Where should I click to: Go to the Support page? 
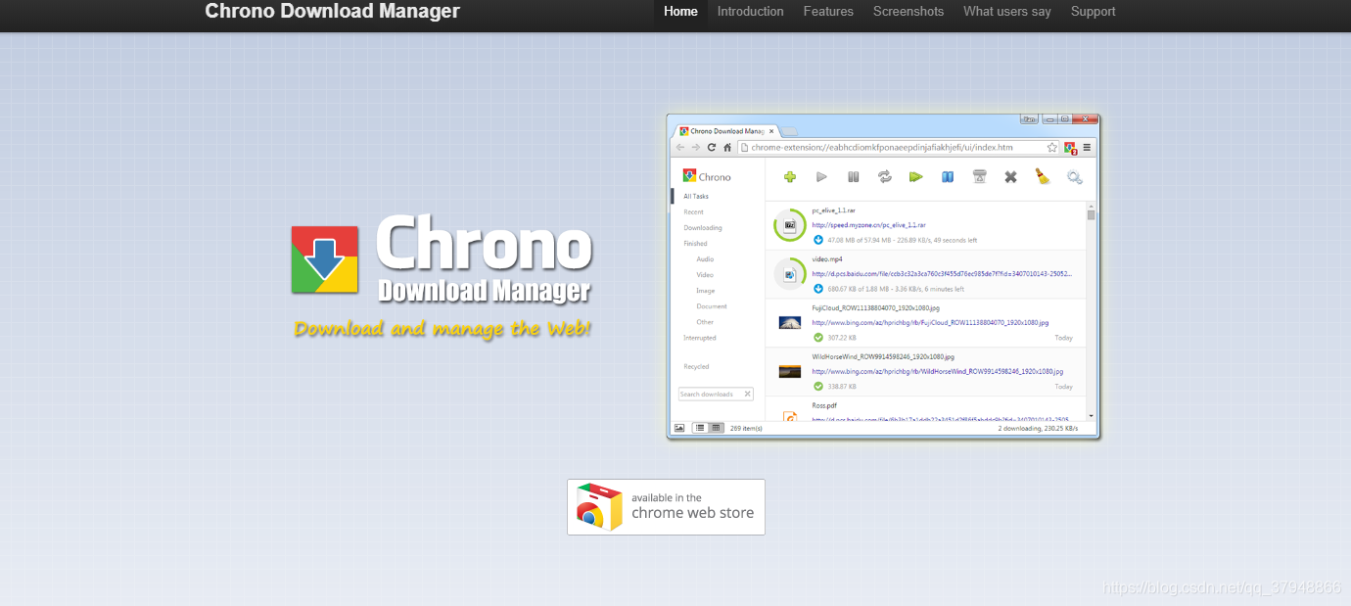(1093, 12)
